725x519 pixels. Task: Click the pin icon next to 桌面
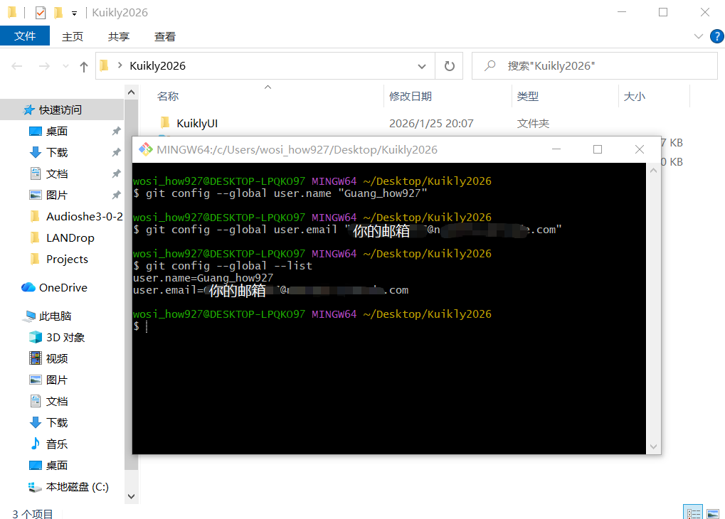tap(116, 132)
